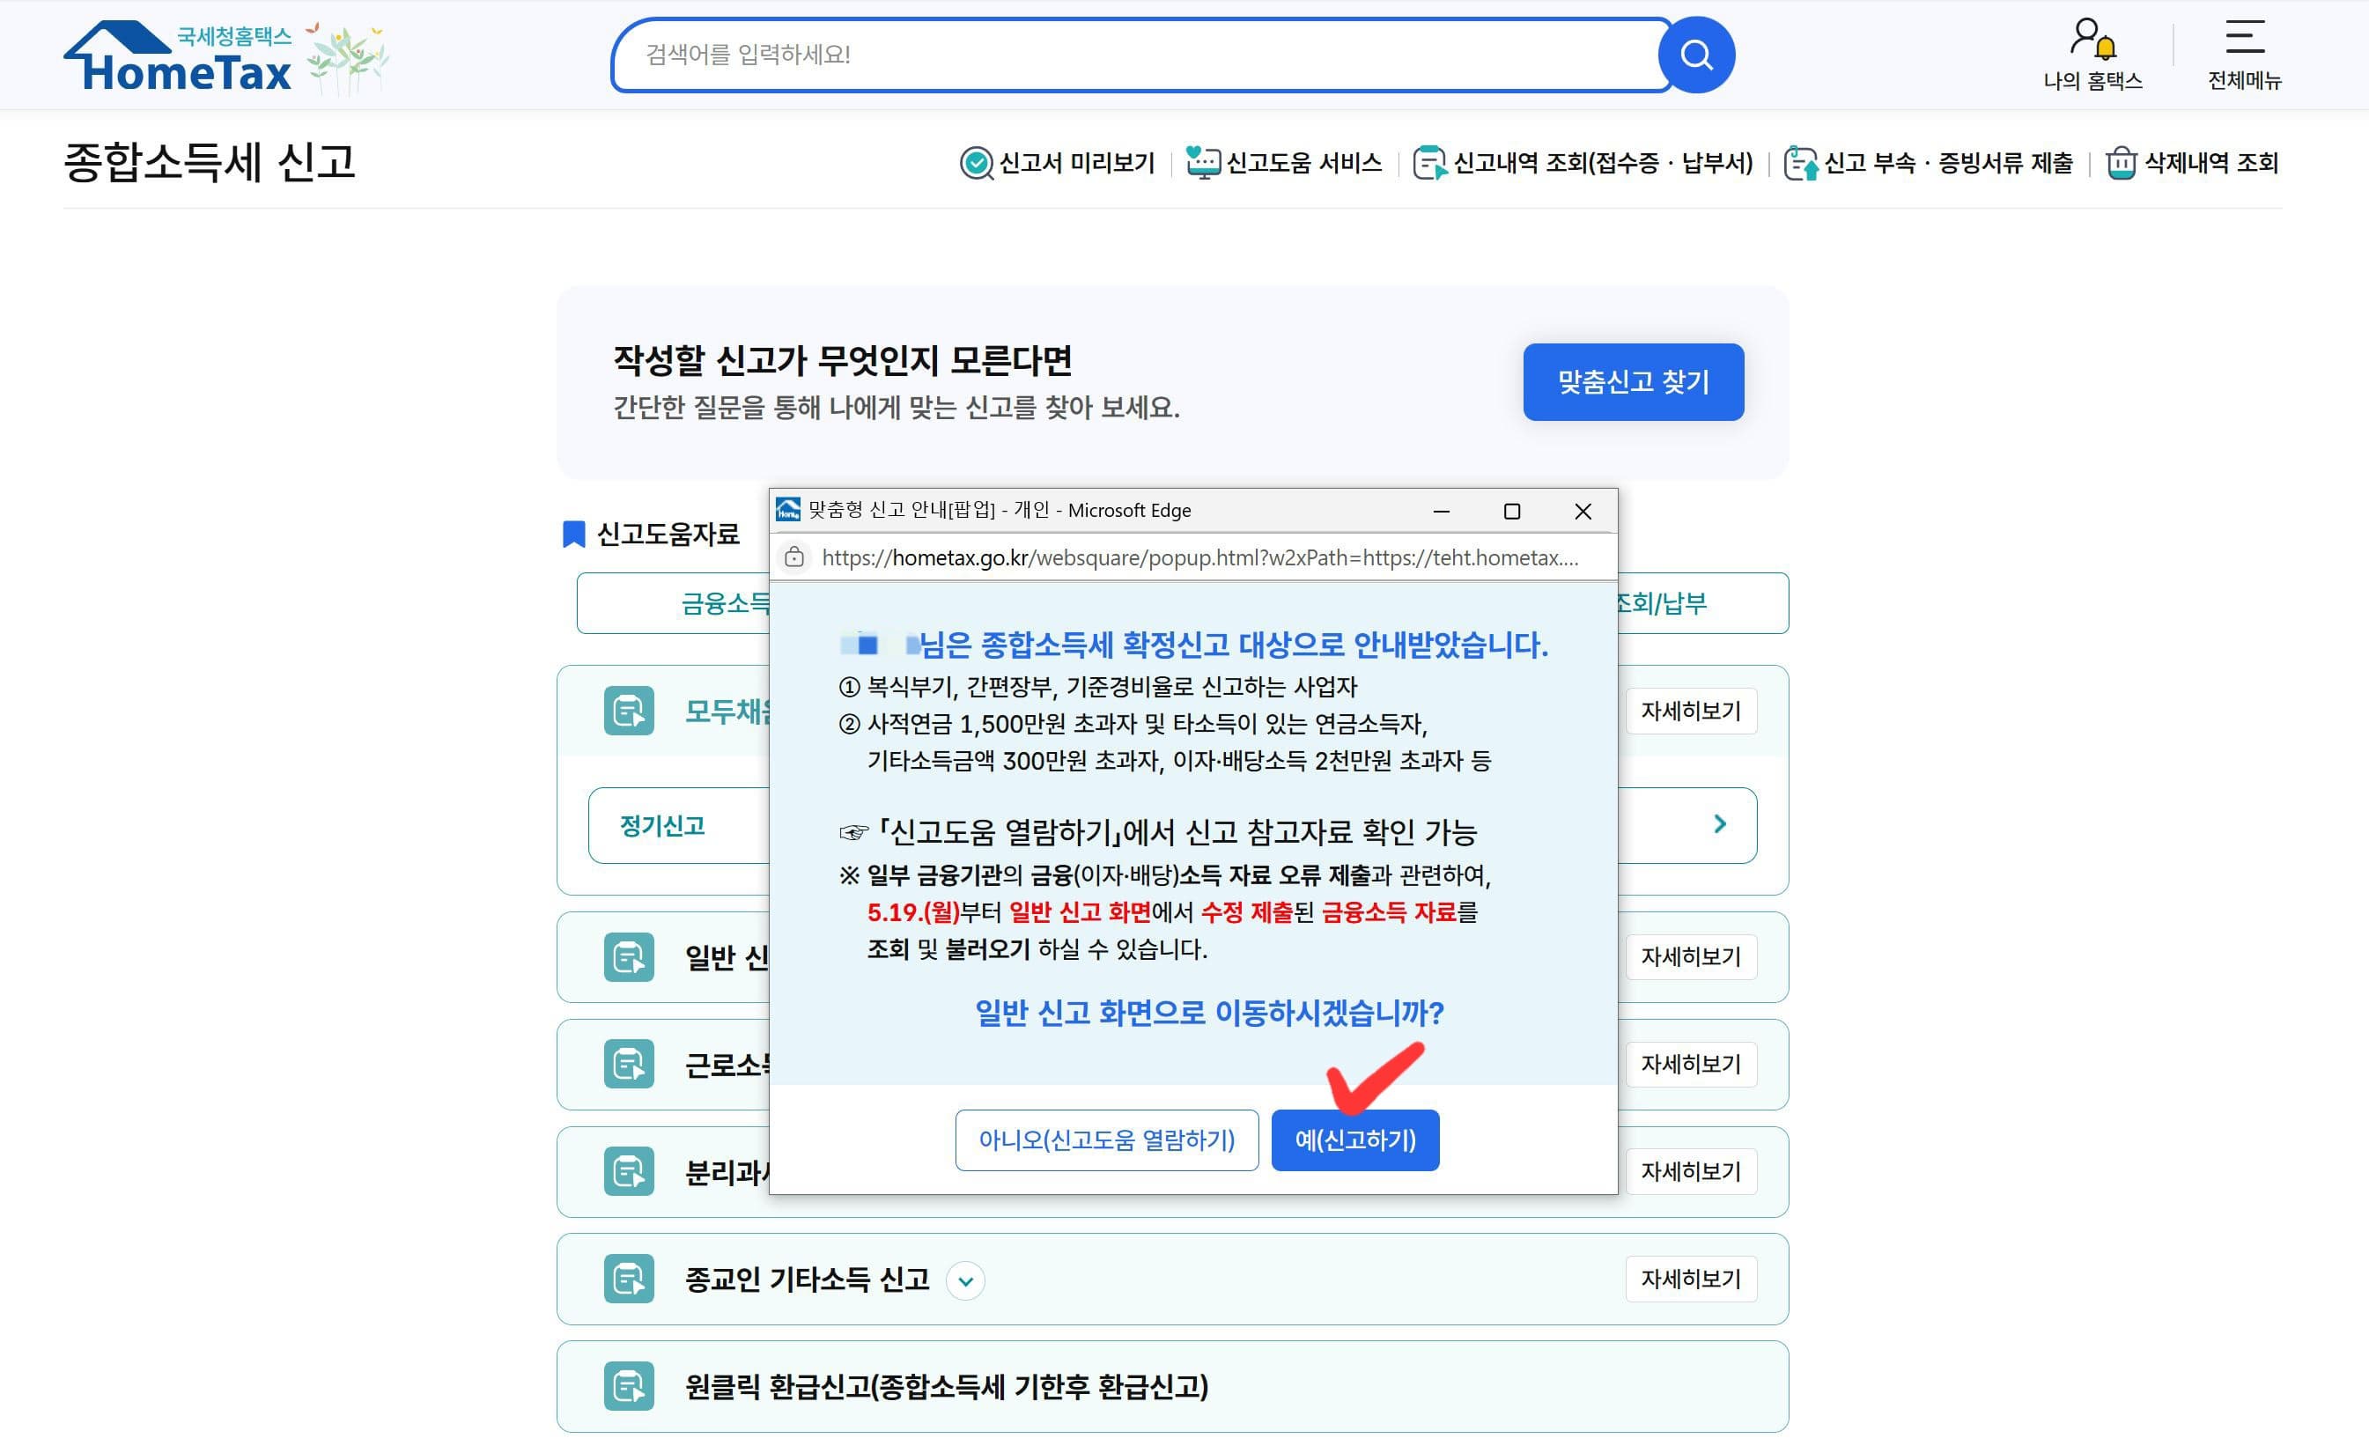Image resolution: width=2369 pixels, height=1453 pixels.
Task: Click 자세히보기 for 종교인 기타소득 신고
Action: tap(1690, 1279)
